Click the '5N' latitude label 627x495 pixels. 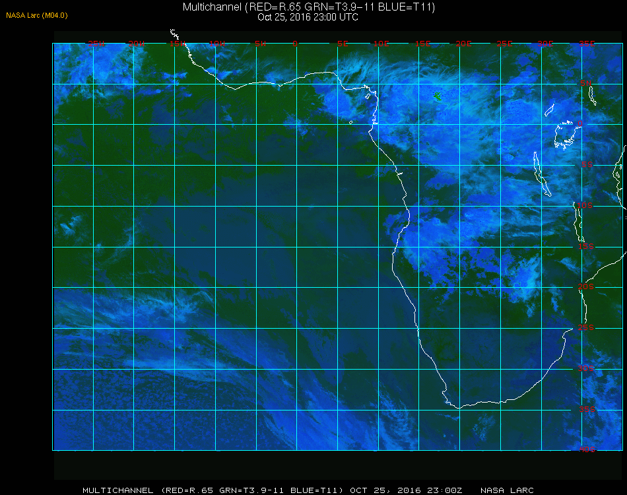(x=586, y=83)
